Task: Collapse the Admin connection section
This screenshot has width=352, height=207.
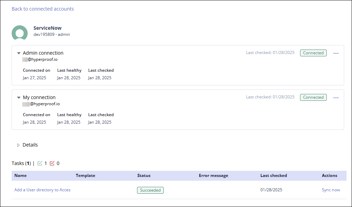Action: click(19, 53)
